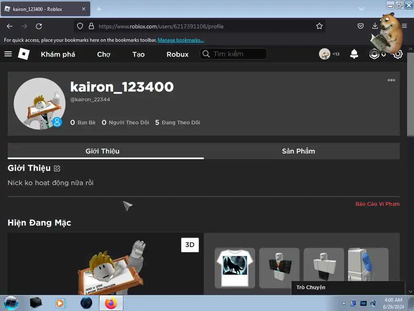
Task: Open the wolf T-shirt item thumbnail
Action: click(235, 268)
